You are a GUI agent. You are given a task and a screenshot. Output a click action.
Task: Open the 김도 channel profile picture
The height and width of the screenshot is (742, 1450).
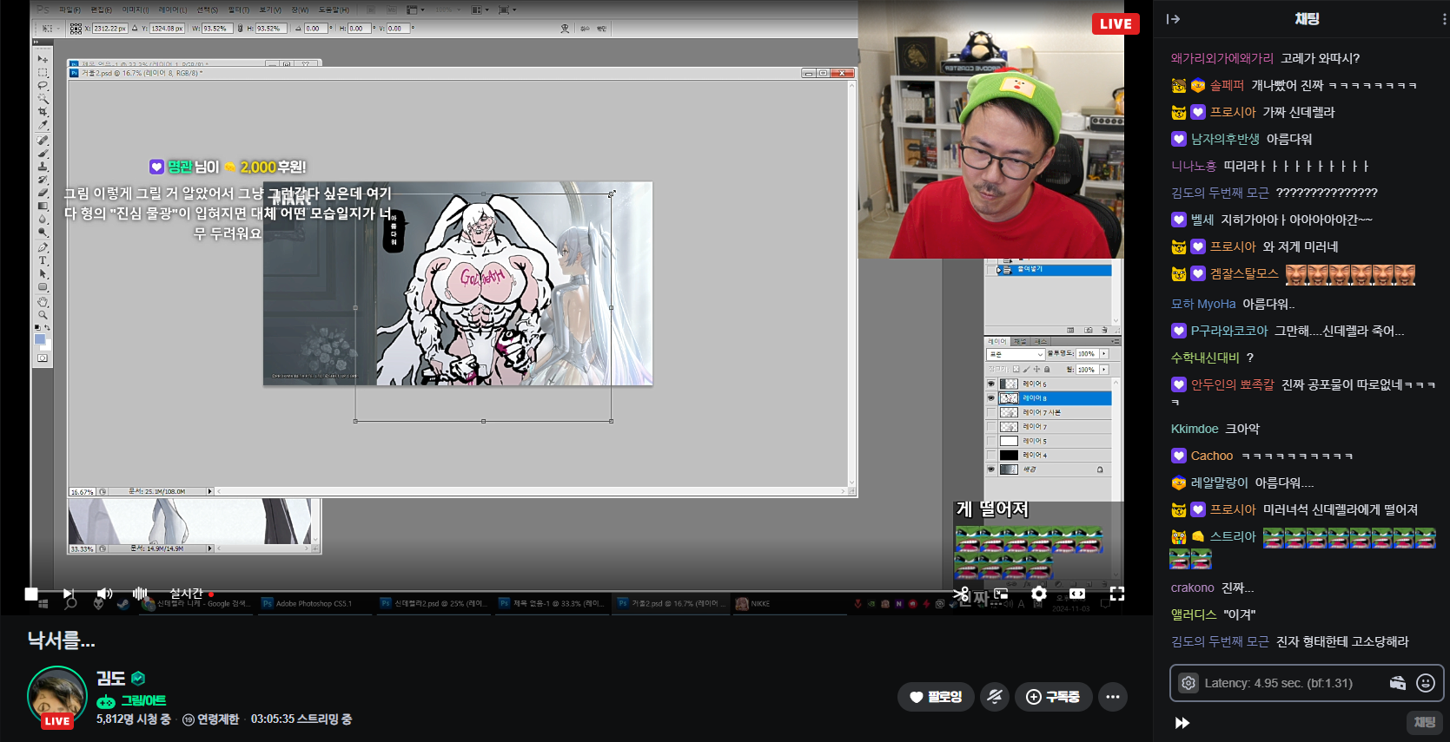pos(57,695)
